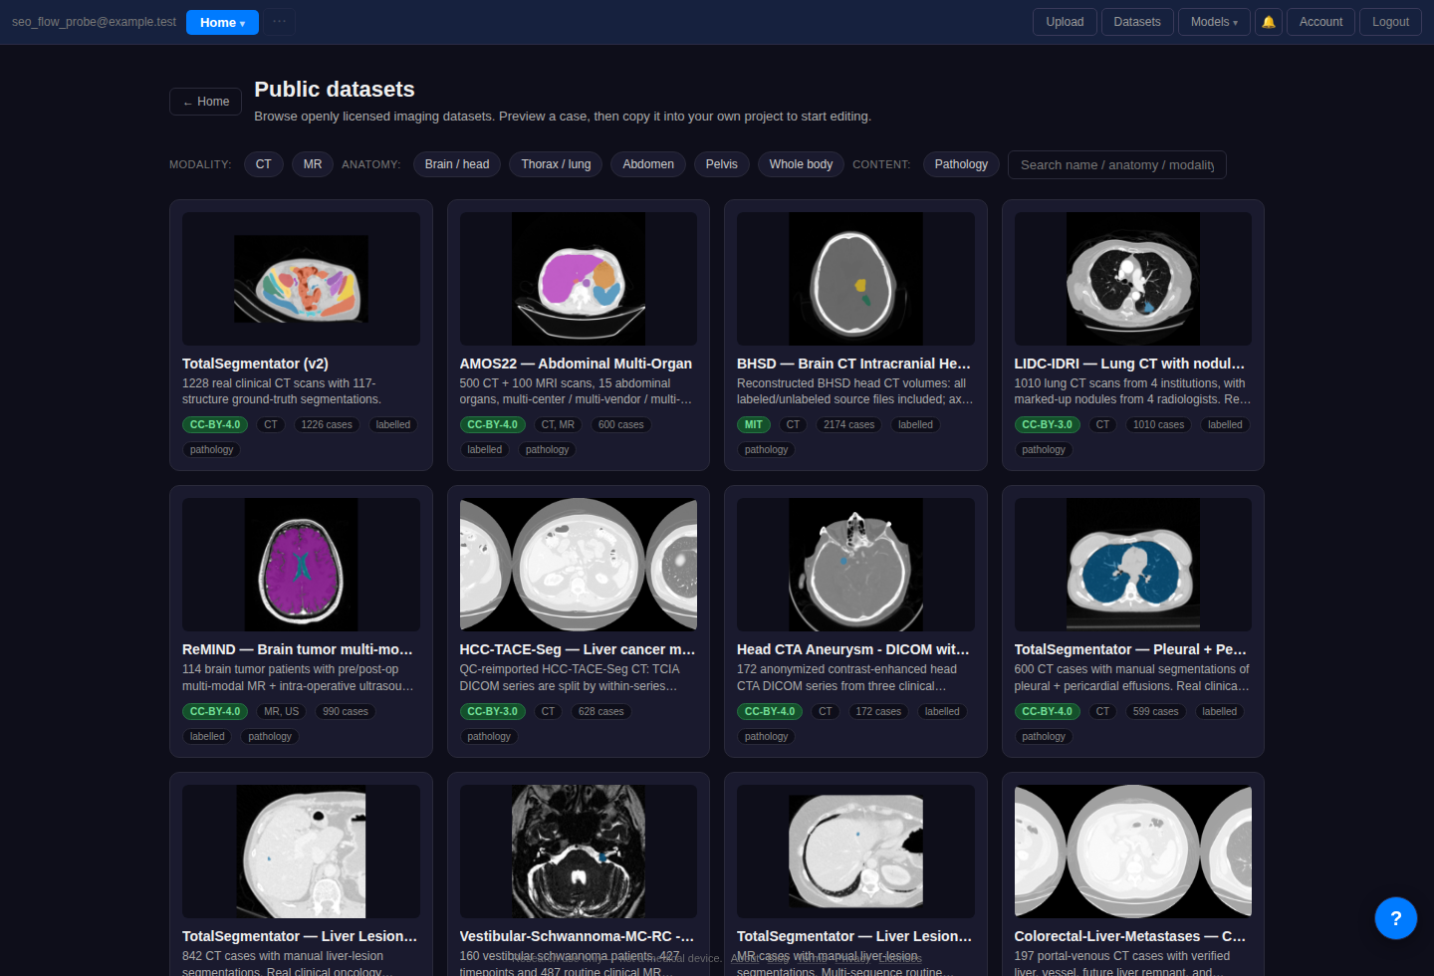Viewport: 1434px width, 976px height.
Task: Click the Vestibular-Schwannoma-MC-RC title
Action: pyautogui.click(x=577, y=936)
